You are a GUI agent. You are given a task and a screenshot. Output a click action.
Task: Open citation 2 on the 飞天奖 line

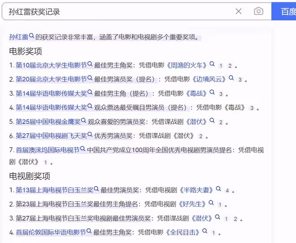[x=200, y=136]
